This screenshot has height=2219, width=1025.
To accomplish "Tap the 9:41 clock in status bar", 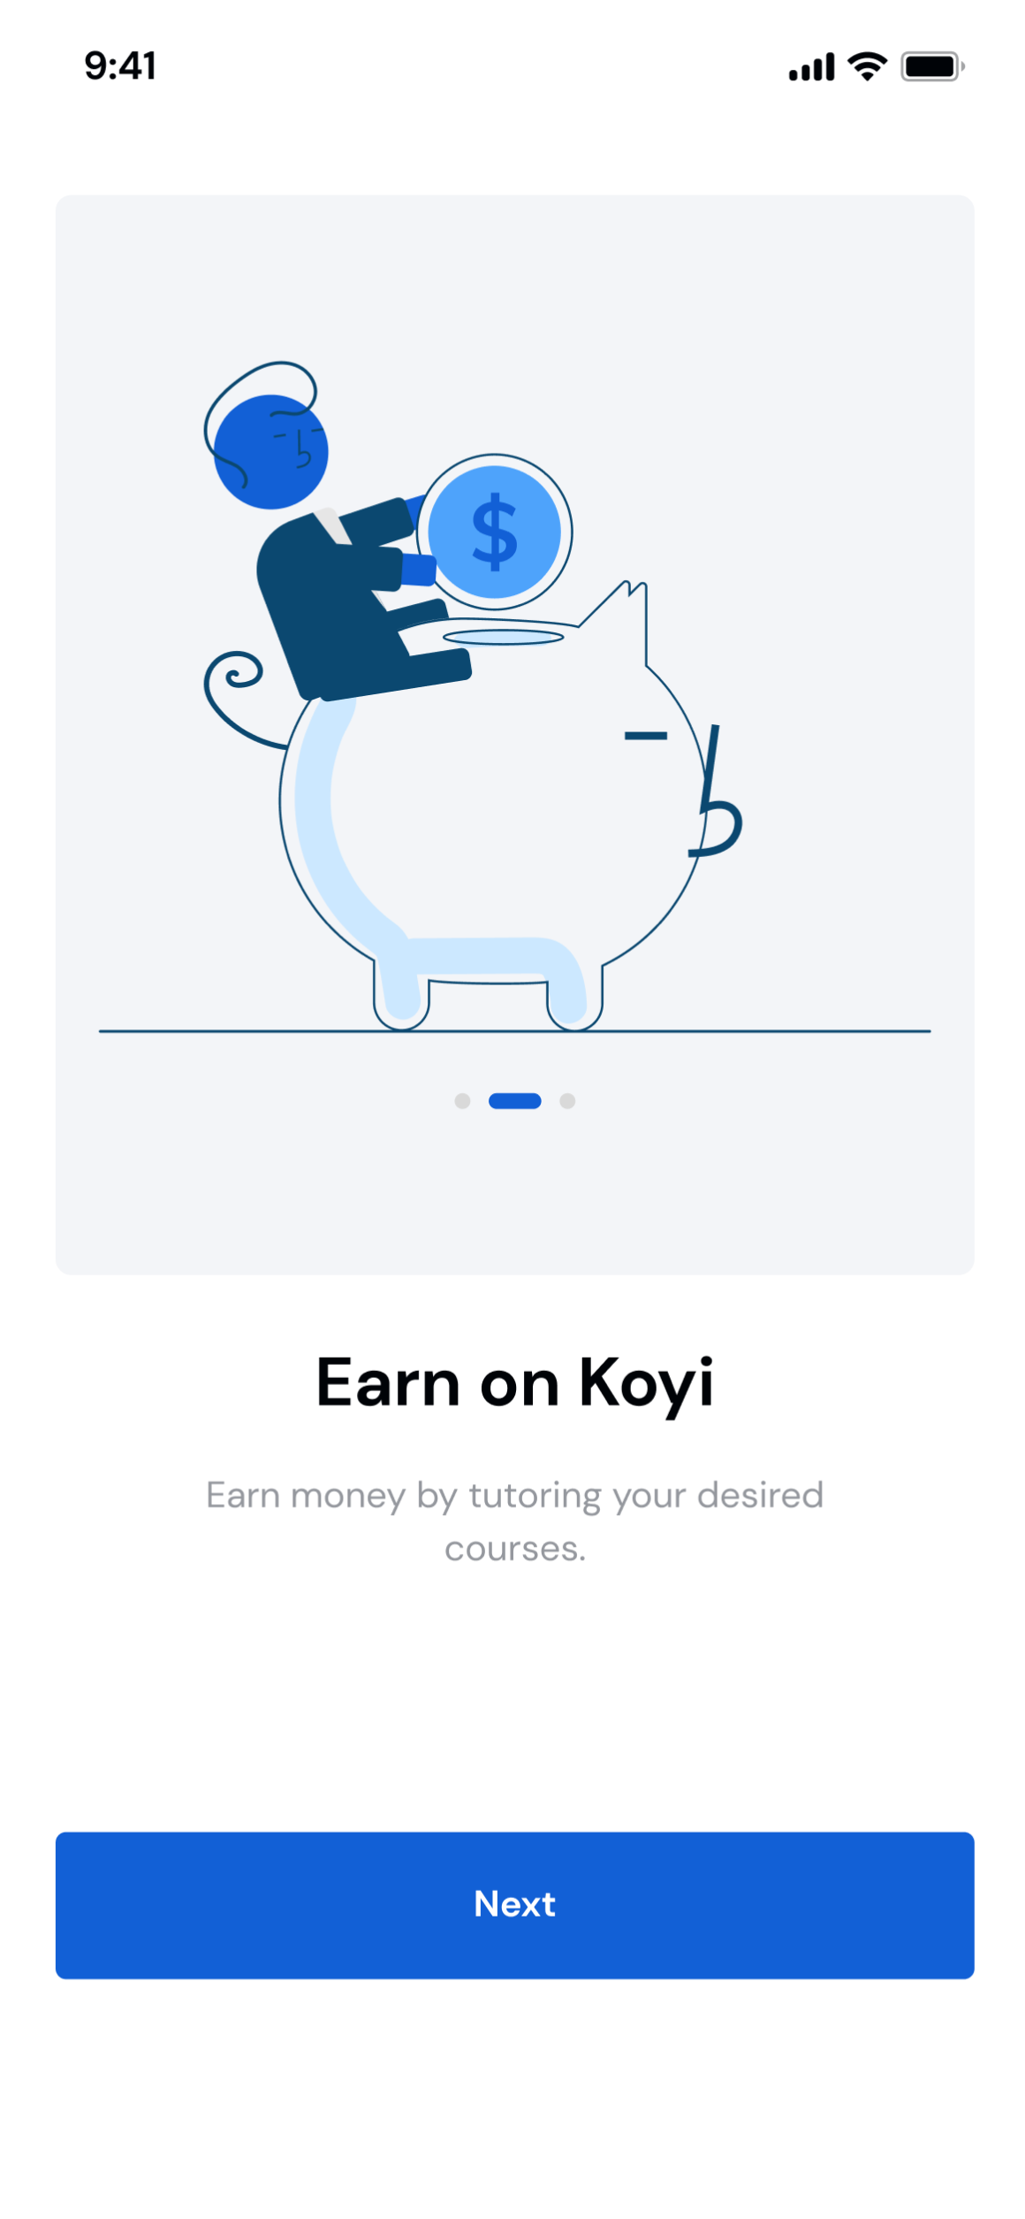I will (x=120, y=66).
